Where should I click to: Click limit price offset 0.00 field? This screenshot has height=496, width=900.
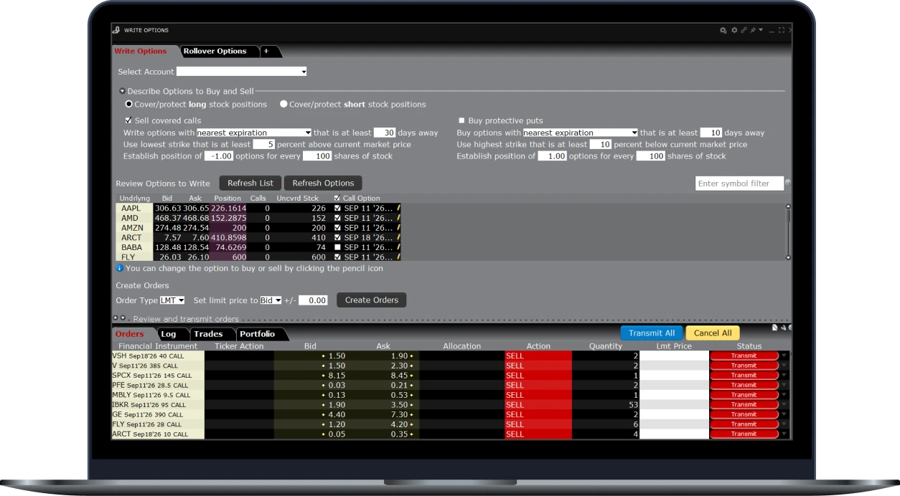pyautogui.click(x=313, y=300)
